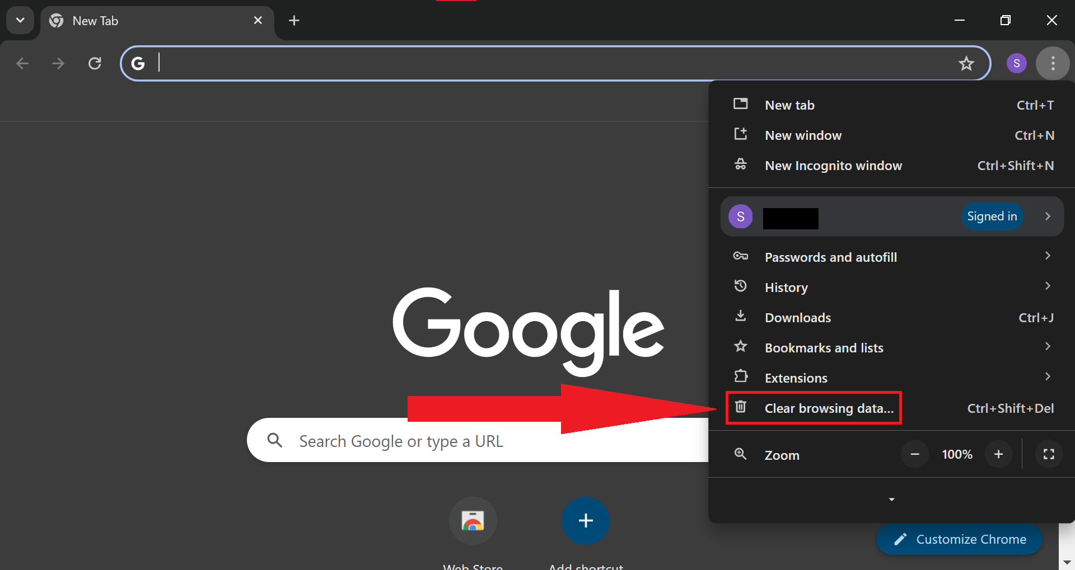Click the Customize Chrome button
This screenshot has height=570, width=1075.
click(x=959, y=539)
